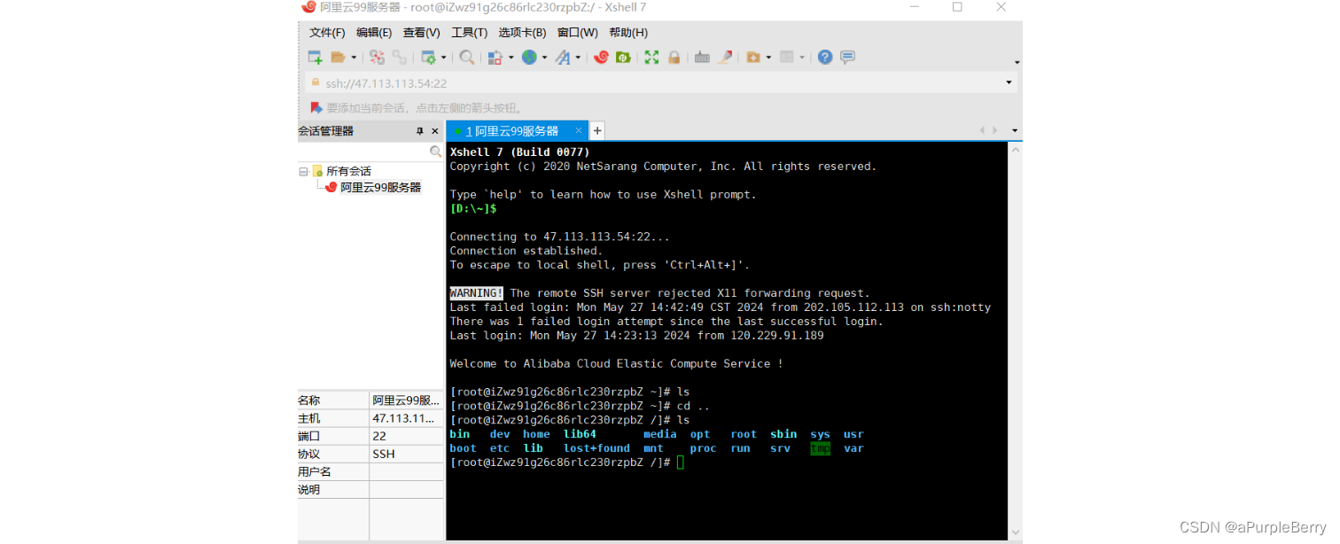Viewport: 1340px width, 544px height.
Task: Click the 端口 value 22 cell
Action: click(x=406, y=436)
